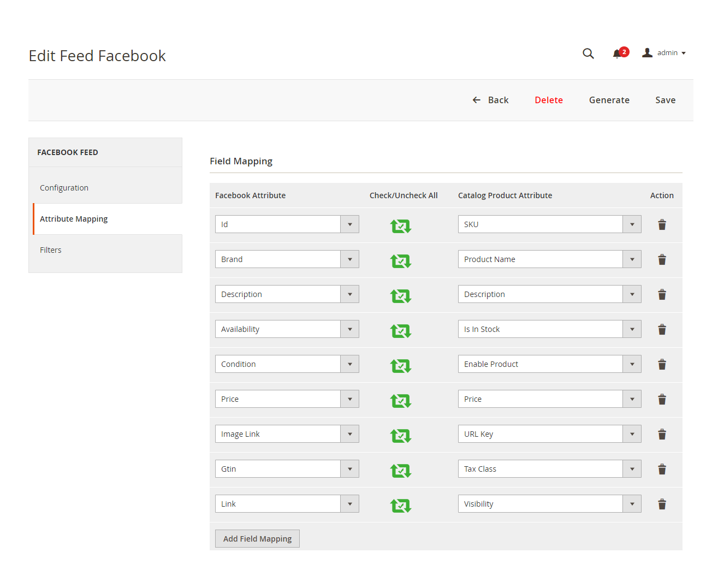Toggle the green check icon for Id row

400,225
